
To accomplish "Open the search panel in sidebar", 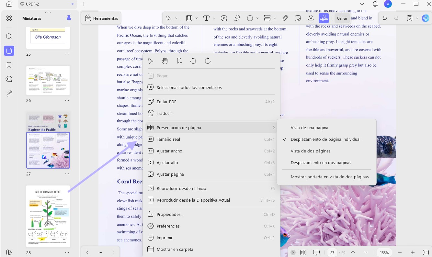I will click(9, 36).
